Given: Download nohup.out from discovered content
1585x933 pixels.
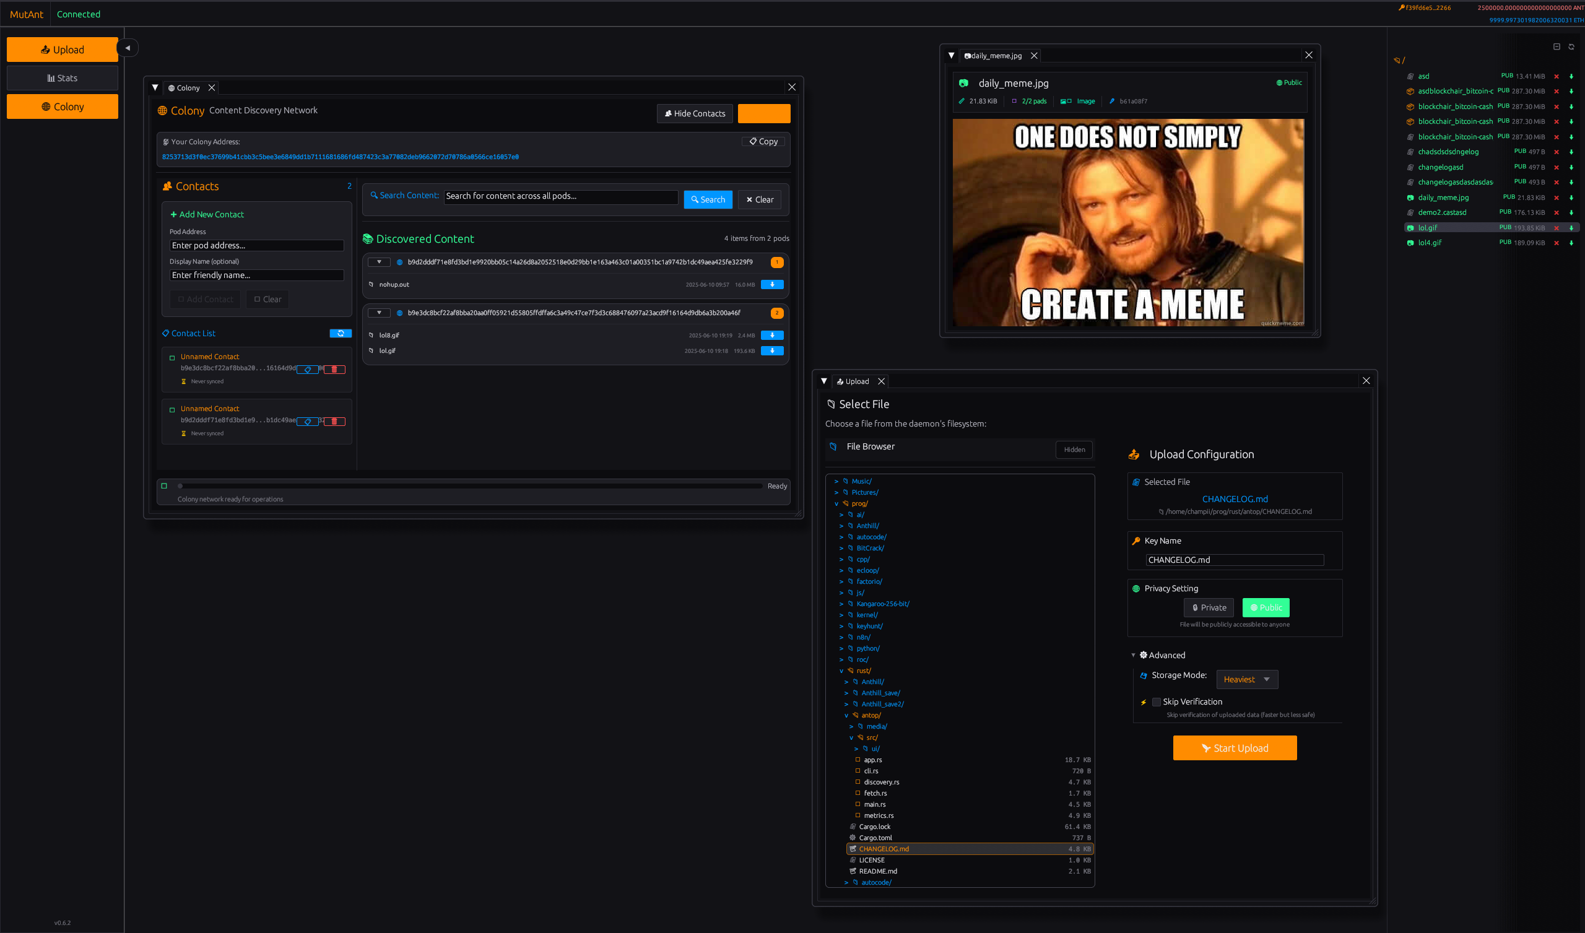Looking at the screenshot, I should [x=771, y=284].
